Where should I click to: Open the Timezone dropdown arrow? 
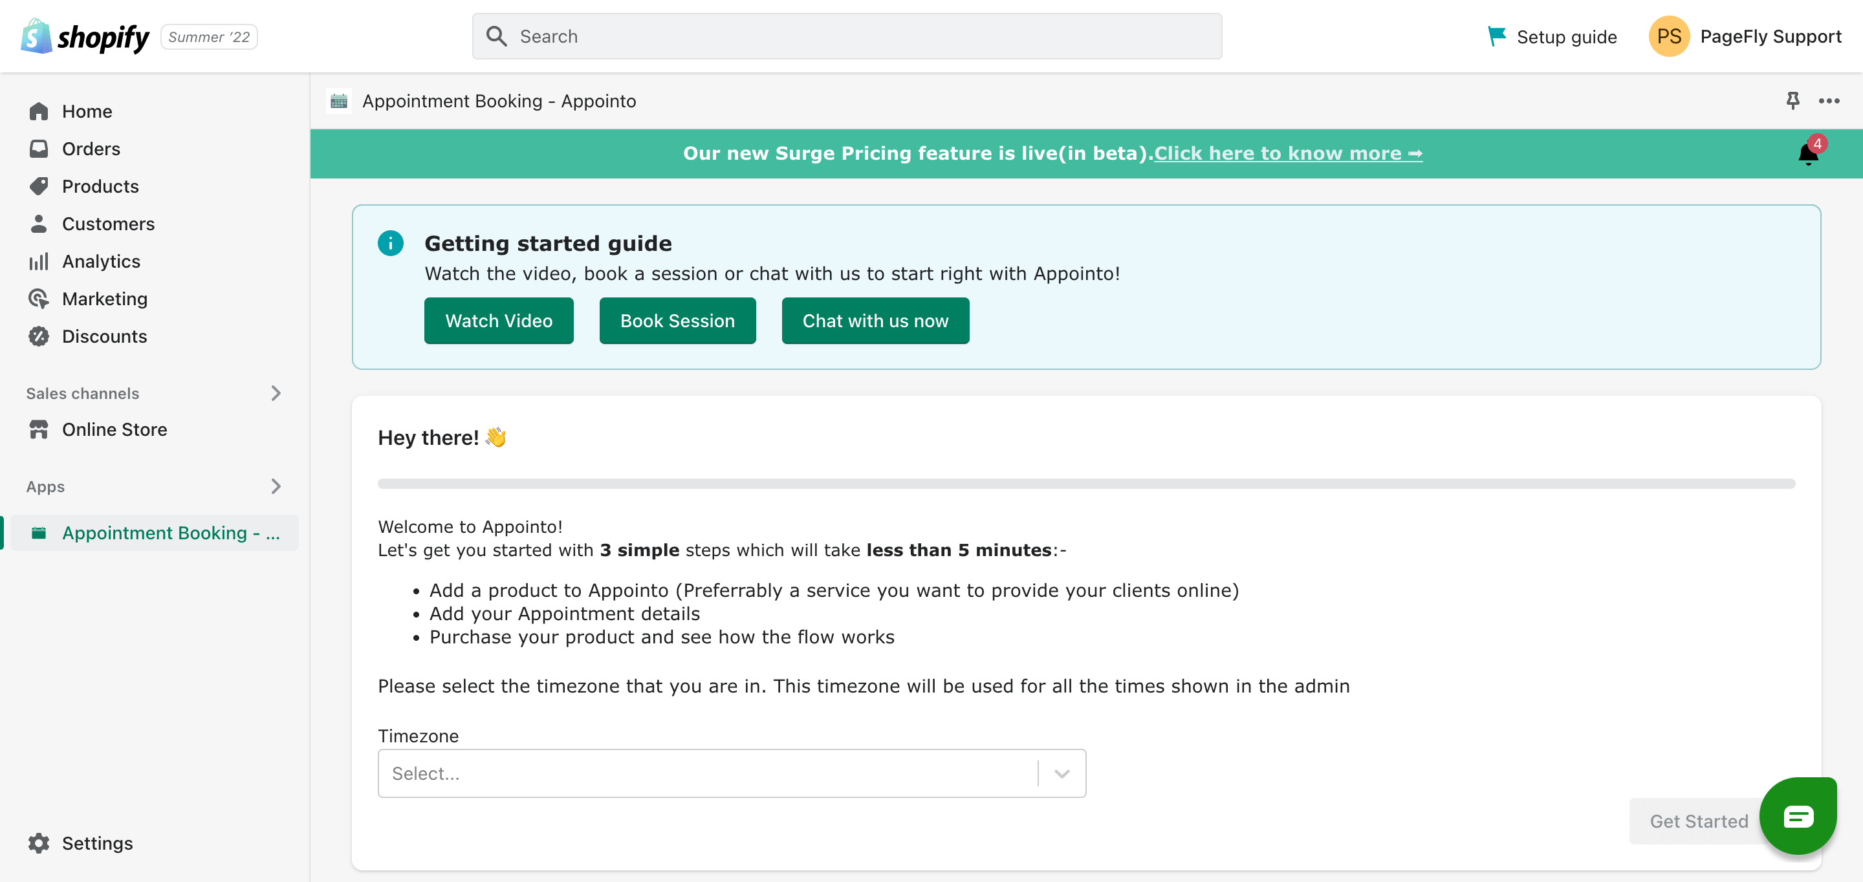point(1062,773)
